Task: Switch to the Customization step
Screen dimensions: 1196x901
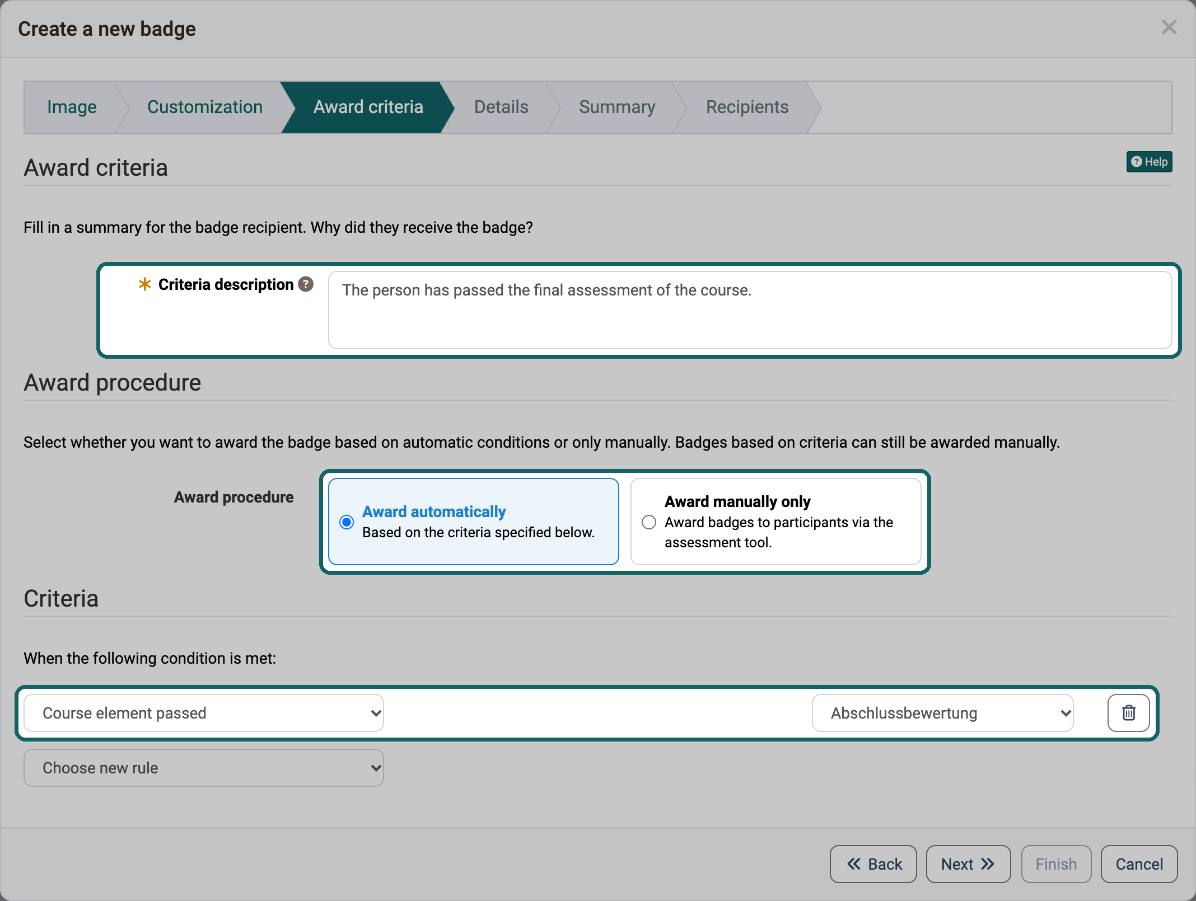Action: point(205,107)
